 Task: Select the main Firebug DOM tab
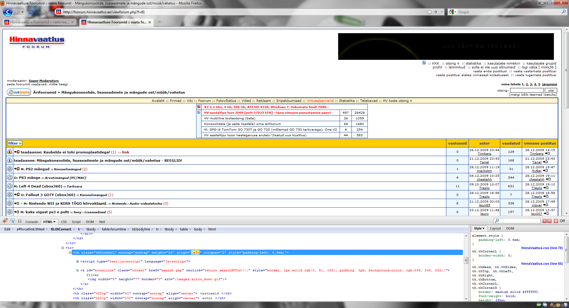(90, 222)
